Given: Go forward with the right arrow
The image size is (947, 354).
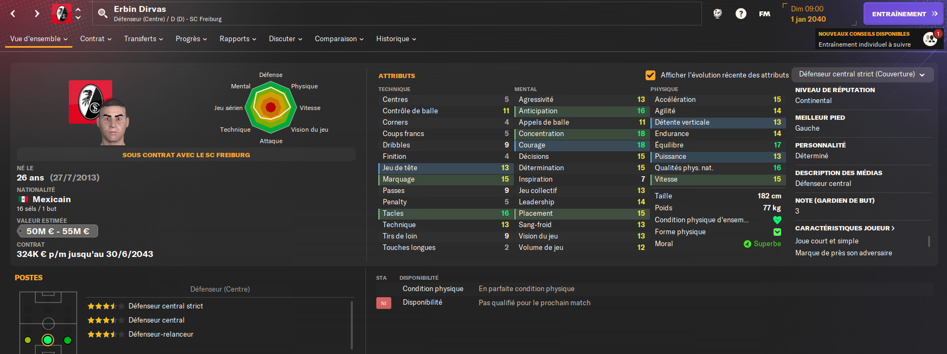Looking at the screenshot, I should coord(37,14).
